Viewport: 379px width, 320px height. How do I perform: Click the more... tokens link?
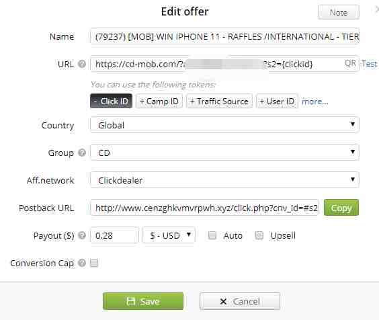click(x=315, y=102)
